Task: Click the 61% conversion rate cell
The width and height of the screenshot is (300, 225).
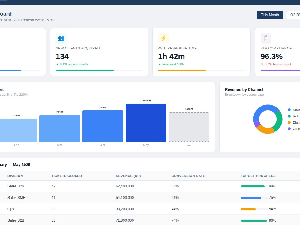Action: tap(175, 198)
